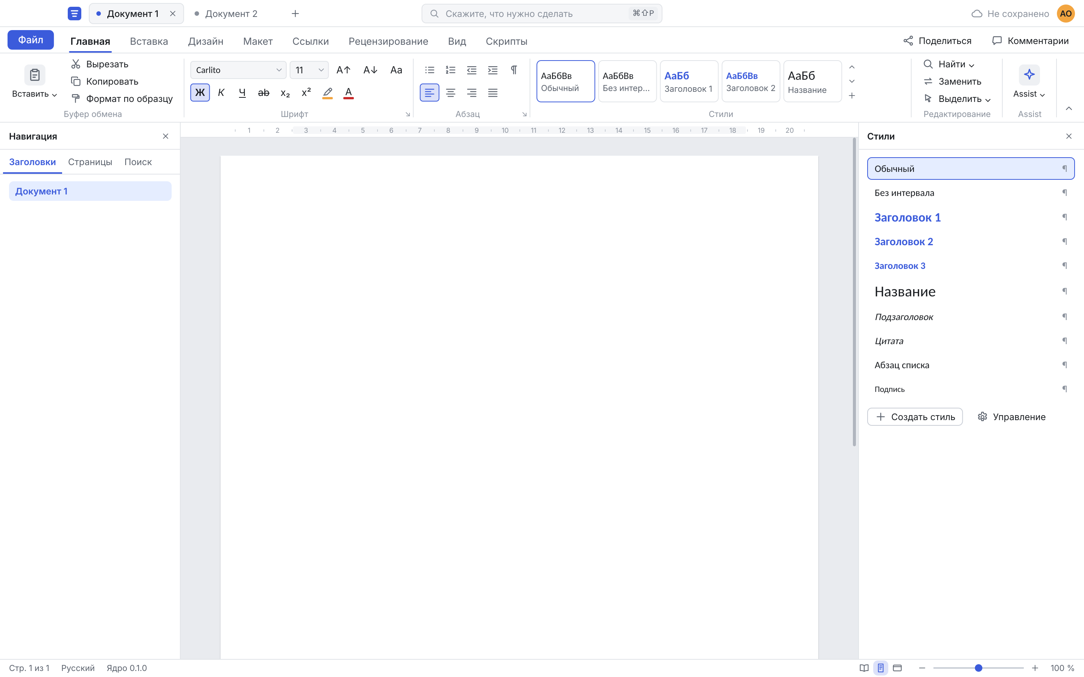
Task: Click the Управление styles button
Action: point(1011,417)
